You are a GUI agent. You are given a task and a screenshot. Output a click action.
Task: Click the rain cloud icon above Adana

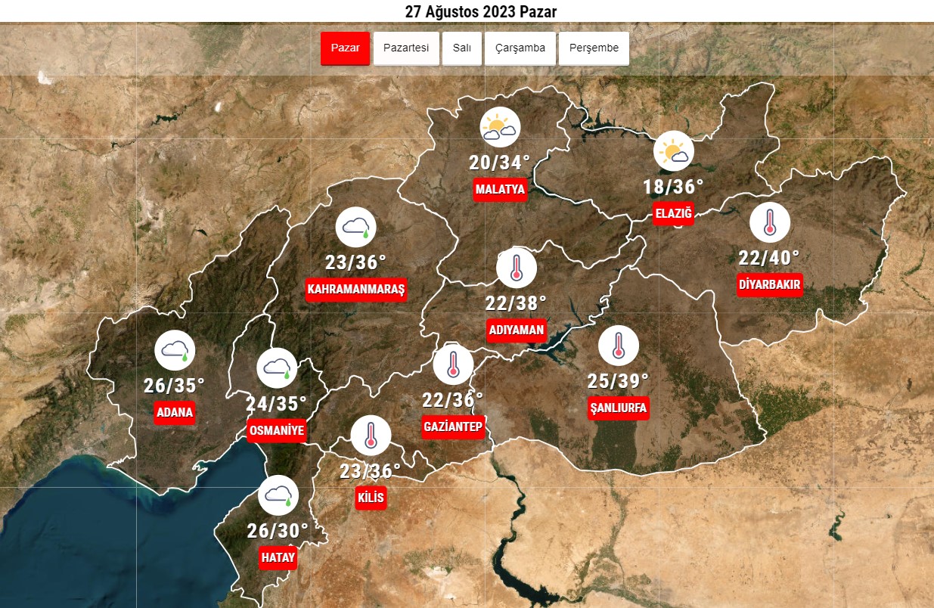pyautogui.click(x=175, y=350)
